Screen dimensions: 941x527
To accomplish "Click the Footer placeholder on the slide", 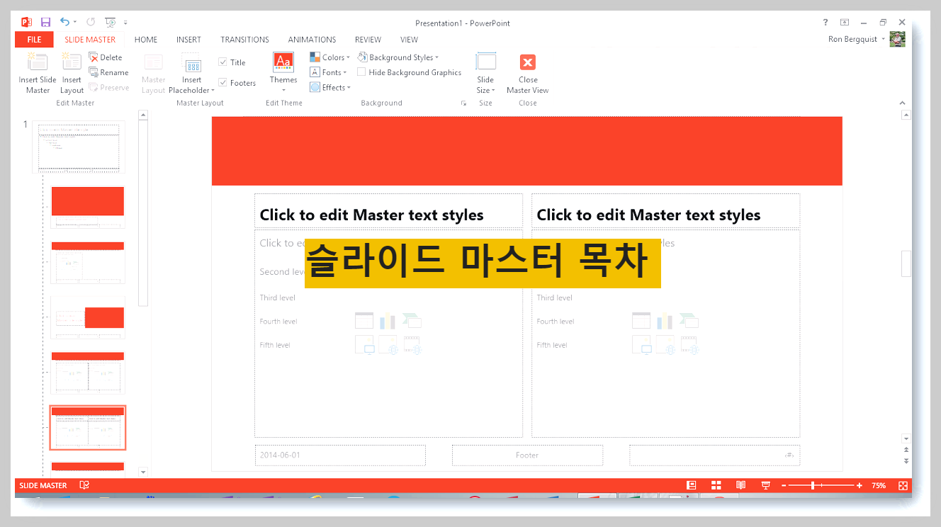I will 527,455.
